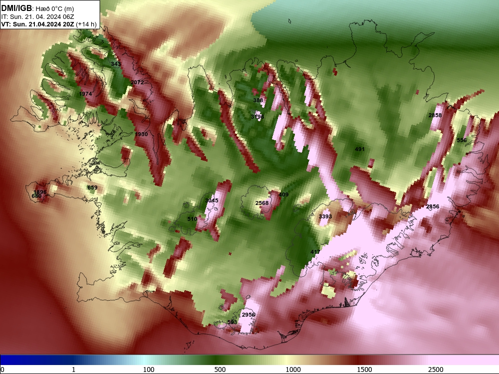Click the map value 2956
The image size is (499, 374).
pyautogui.click(x=249, y=315)
